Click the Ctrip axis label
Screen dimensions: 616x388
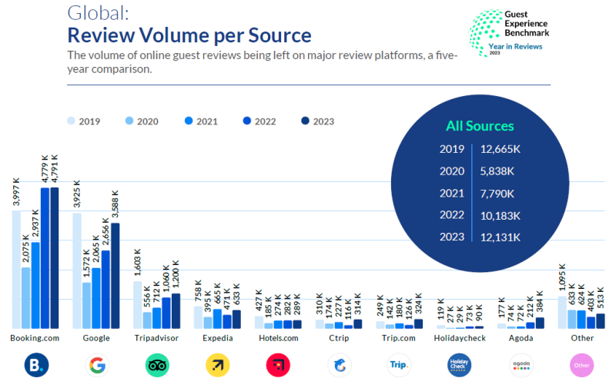339,338
